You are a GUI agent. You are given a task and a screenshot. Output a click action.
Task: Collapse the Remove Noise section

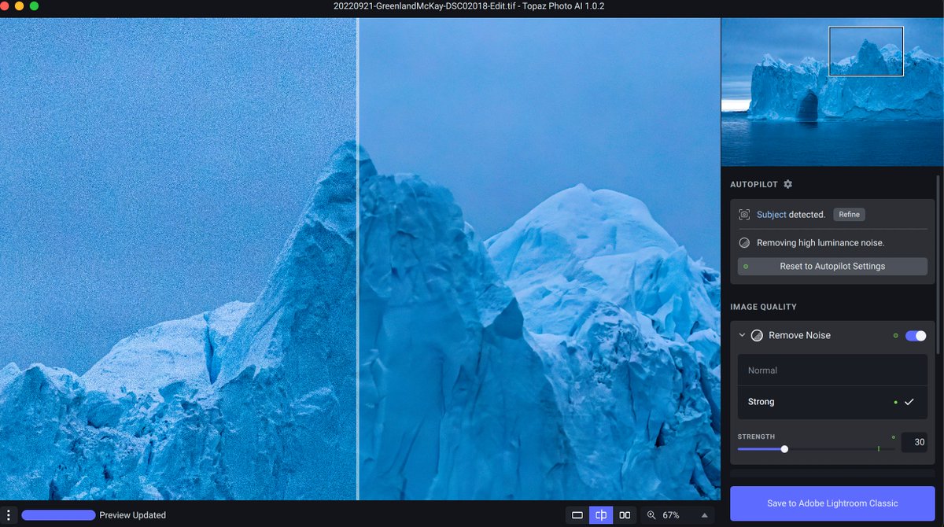[x=742, y=336]
